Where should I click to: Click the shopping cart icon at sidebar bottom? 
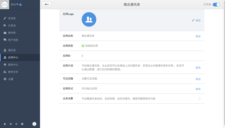tap(11, 124)
